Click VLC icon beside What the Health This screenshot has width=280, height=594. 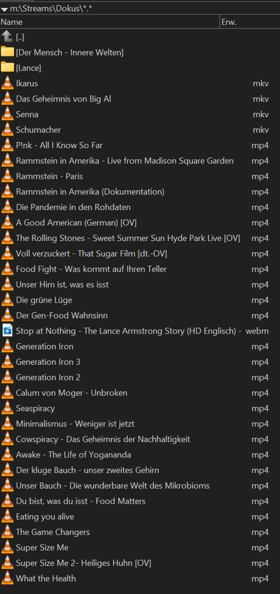pyautogui.click(x=7, y=578)
